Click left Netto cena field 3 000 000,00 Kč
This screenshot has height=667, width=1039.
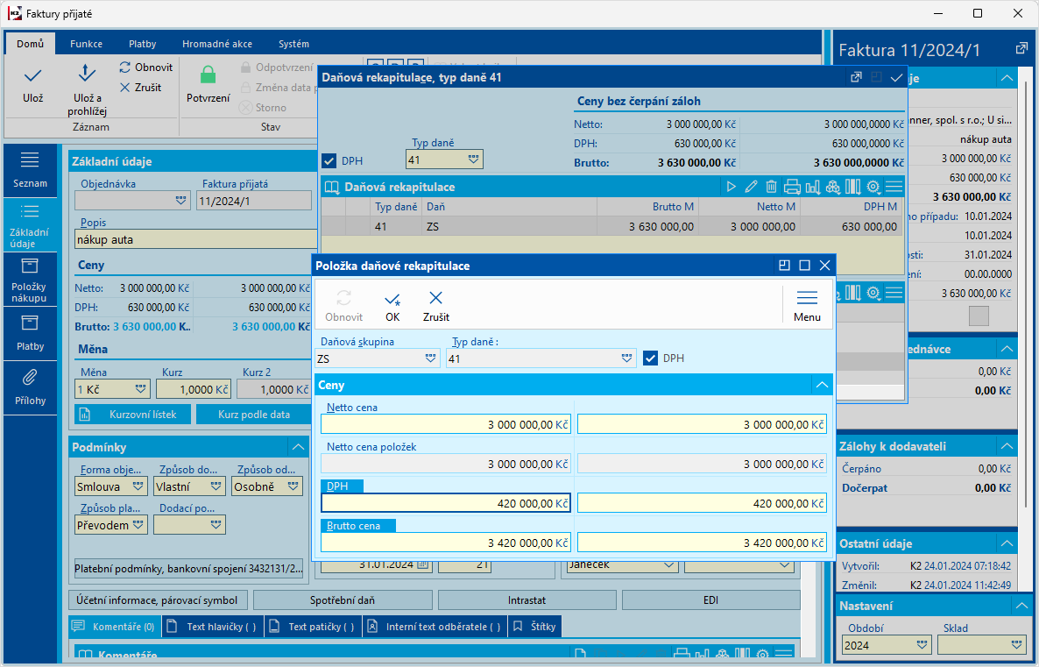point(445,424)
